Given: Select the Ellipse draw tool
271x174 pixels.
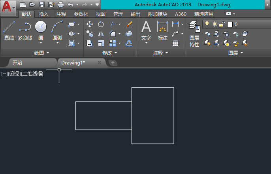Looking at the screenshot, I should point(72,34).
